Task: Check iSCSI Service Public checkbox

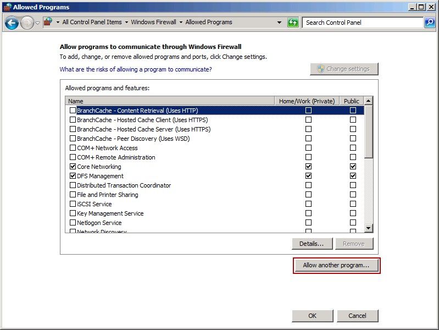Action: click(x=353, y=204)
